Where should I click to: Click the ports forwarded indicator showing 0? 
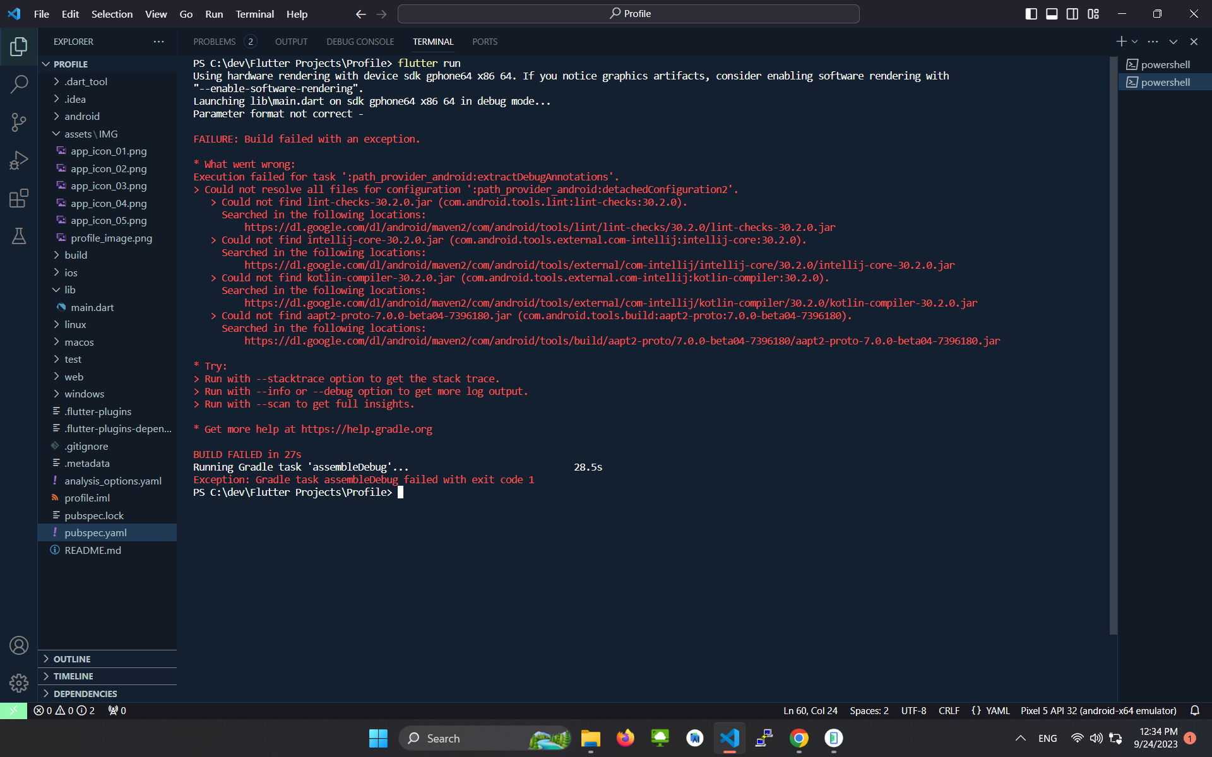coord(117,710)
